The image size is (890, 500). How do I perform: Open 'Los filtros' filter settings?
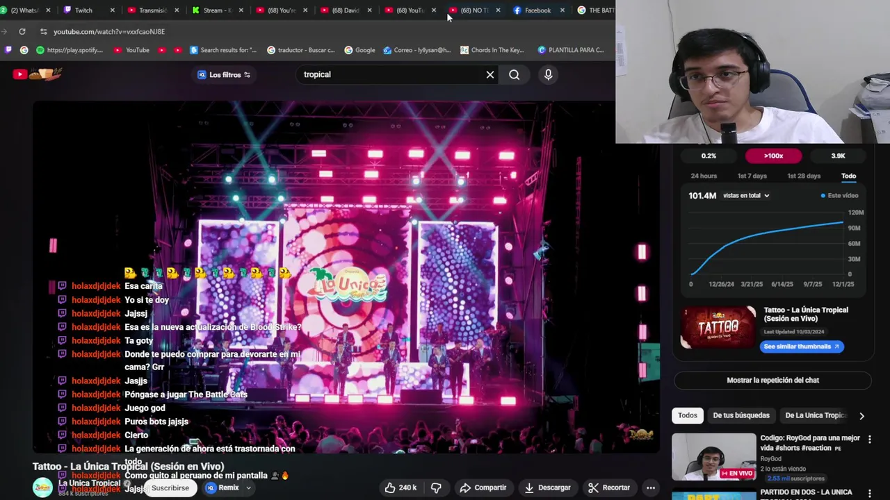pyautogui.click(x=224, y=74)
